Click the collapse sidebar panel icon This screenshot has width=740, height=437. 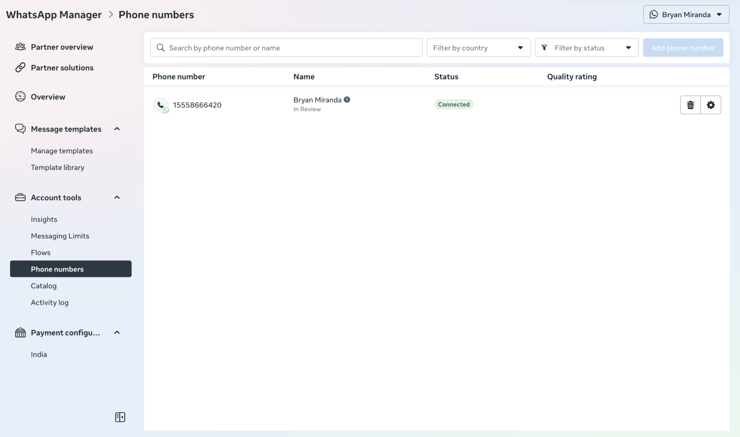tap(120, 417)
